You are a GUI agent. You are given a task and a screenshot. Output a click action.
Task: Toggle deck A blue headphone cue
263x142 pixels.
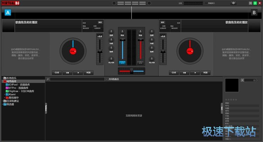(x=122, y=63)
